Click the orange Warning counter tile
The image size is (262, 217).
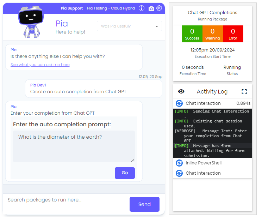213,34
